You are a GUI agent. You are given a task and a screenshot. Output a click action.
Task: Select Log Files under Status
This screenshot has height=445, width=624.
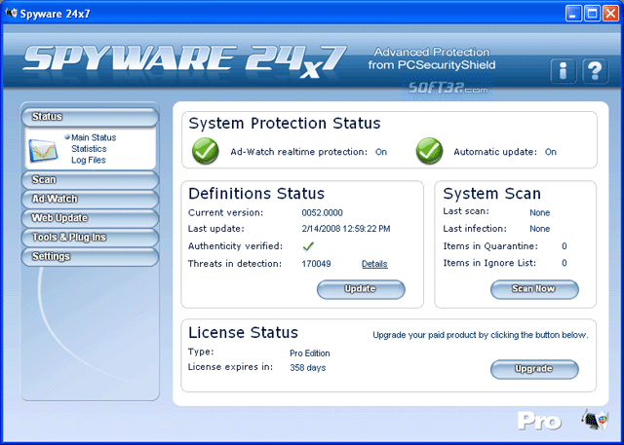coord(89,160)
